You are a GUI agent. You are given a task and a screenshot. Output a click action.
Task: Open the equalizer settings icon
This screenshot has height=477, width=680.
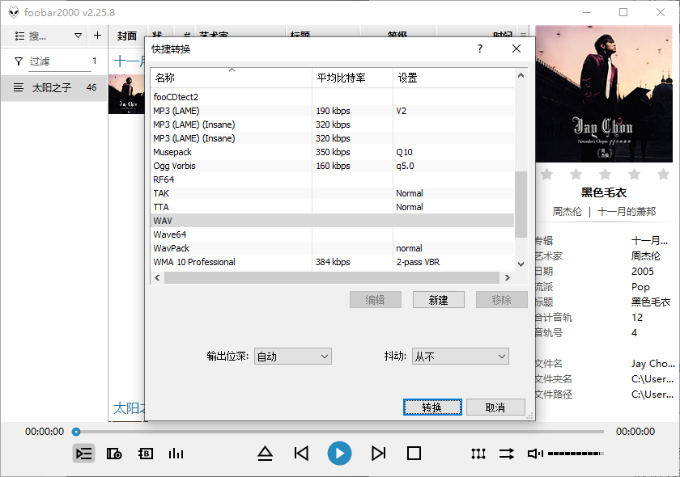click(478, 454)
